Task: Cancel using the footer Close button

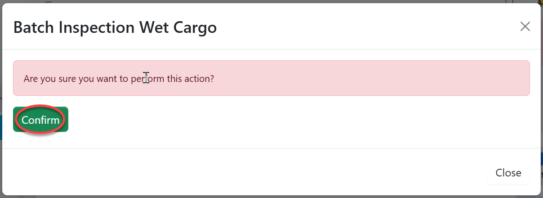Action: (508, 173)
